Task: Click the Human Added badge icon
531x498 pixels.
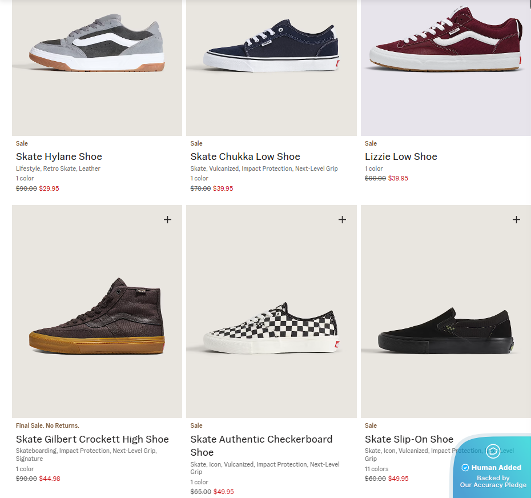Action: coord(493,451)
